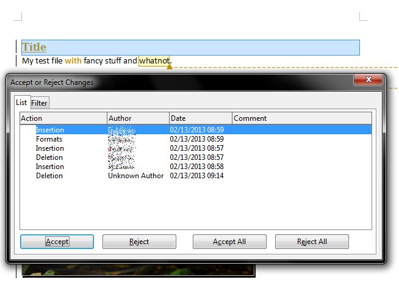Viewport: 399px width, 285px height.
Task: Click the comment anchor triangle after whatnot
Action: pos(170,67)
